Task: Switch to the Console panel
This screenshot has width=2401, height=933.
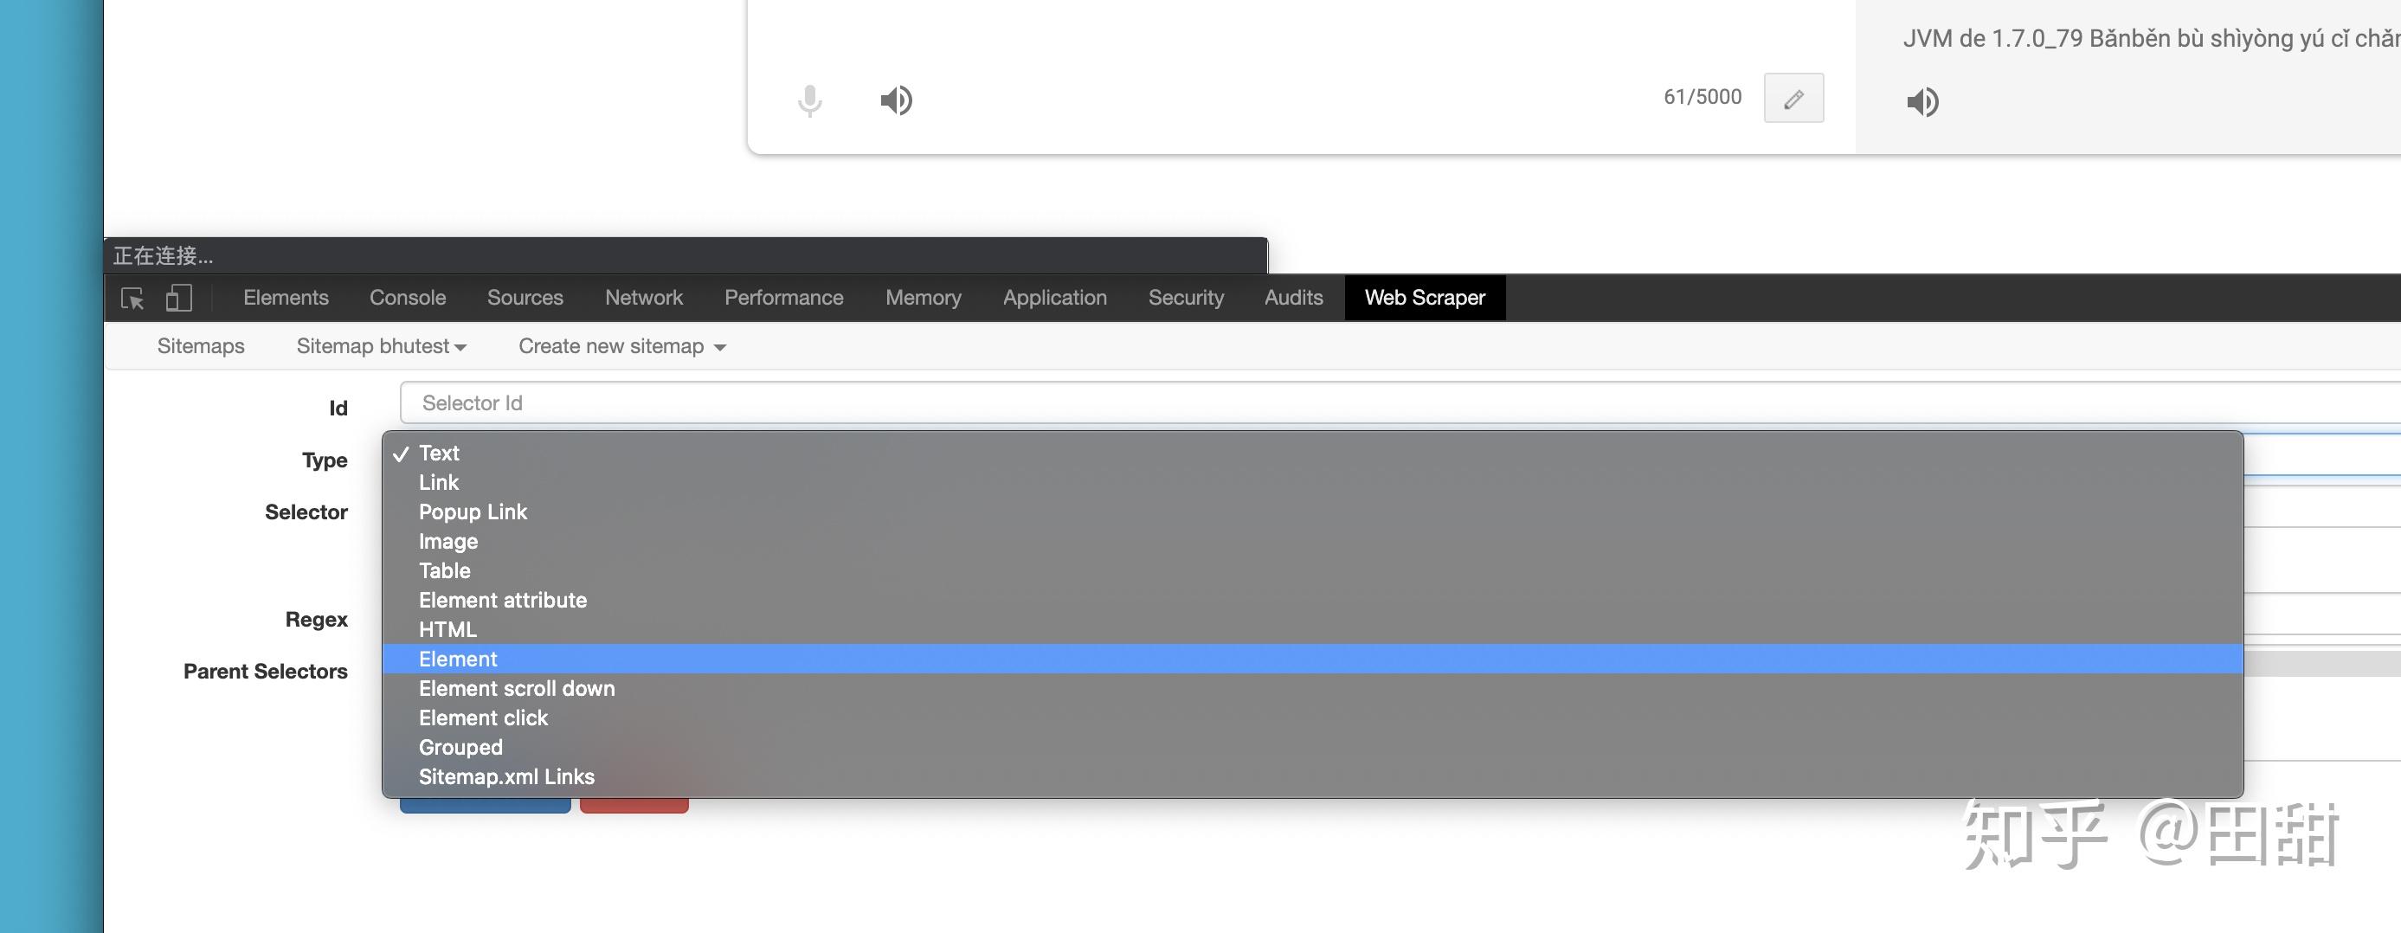Action: [408, 298]
